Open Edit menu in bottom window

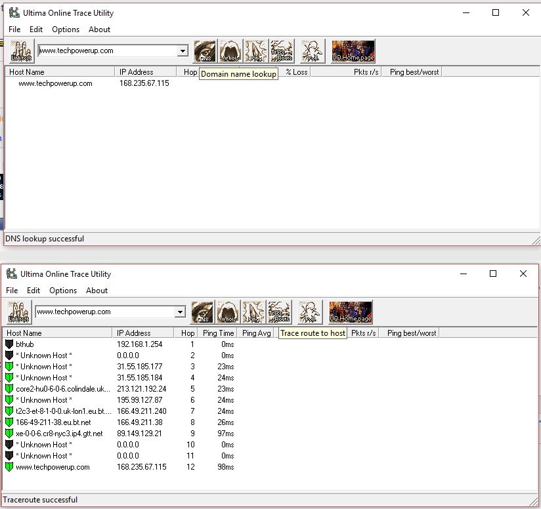(x=33, y=291)
